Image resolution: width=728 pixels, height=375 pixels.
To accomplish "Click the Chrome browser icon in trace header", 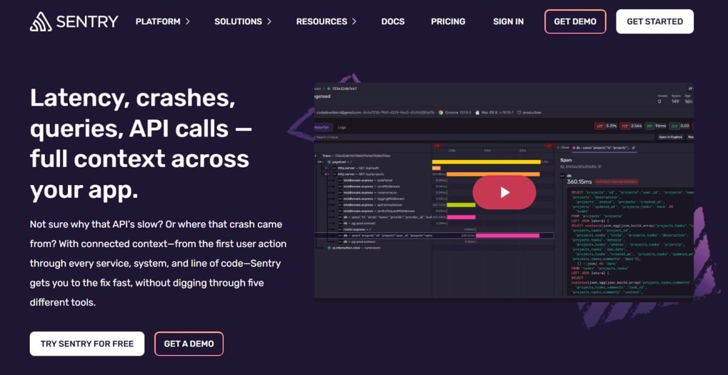I will pyautogui.click(x=441, y=112).
